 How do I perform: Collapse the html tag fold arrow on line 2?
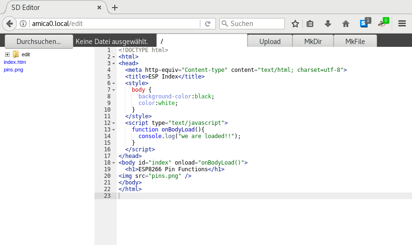pos(114,57)
